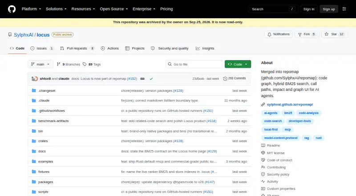Expand the Platform menu

coord(31,9)
